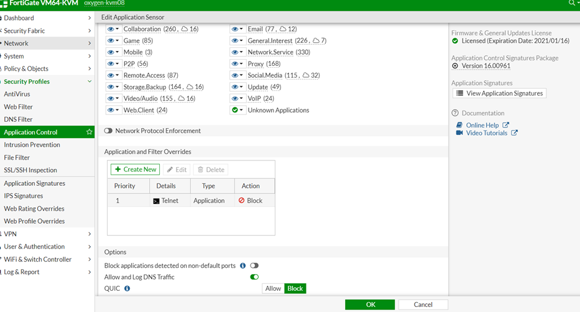The width and height of the screenshot is (580, 312).
Task: Click the Telnet terminal icon in overrides table
Action: 157,201
